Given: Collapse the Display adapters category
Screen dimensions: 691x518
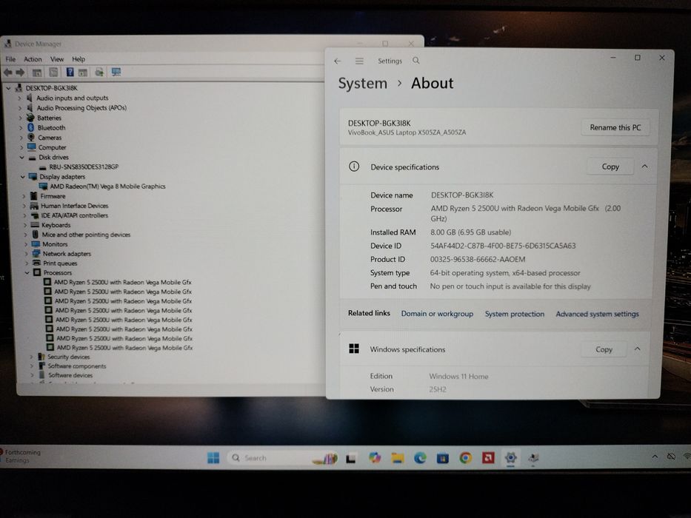Looking at the screenshot, I should (x=22, y=177).
